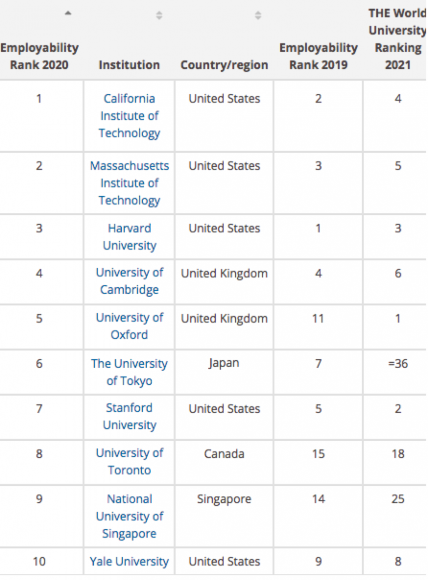Click the Institution column header

click(x=129, y=65)
